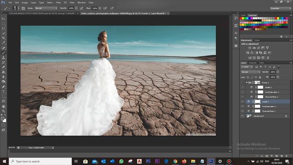The width and height of the screenshot is (293, 165).
Task: Open the Paragraph panel icon in side dock
Action: [236, 38]
